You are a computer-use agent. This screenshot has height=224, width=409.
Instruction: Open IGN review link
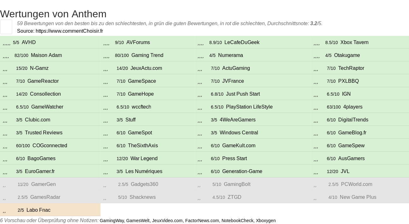click(x=347, y=94)
